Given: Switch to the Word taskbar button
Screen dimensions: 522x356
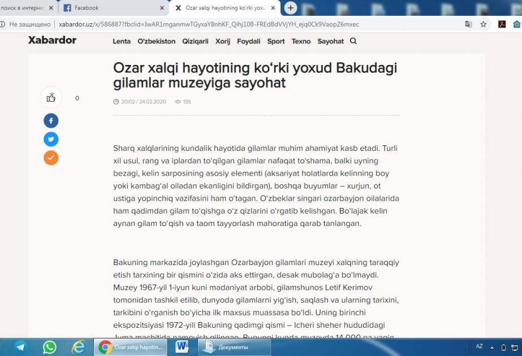Looking at the screenshot, I should (x=182, y=347).
